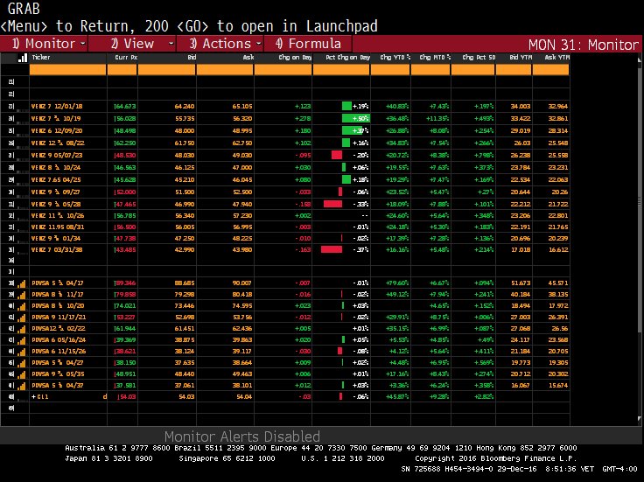
Task: Open chart icon for PDVSA 5 04/17
Action: [22, 283]
